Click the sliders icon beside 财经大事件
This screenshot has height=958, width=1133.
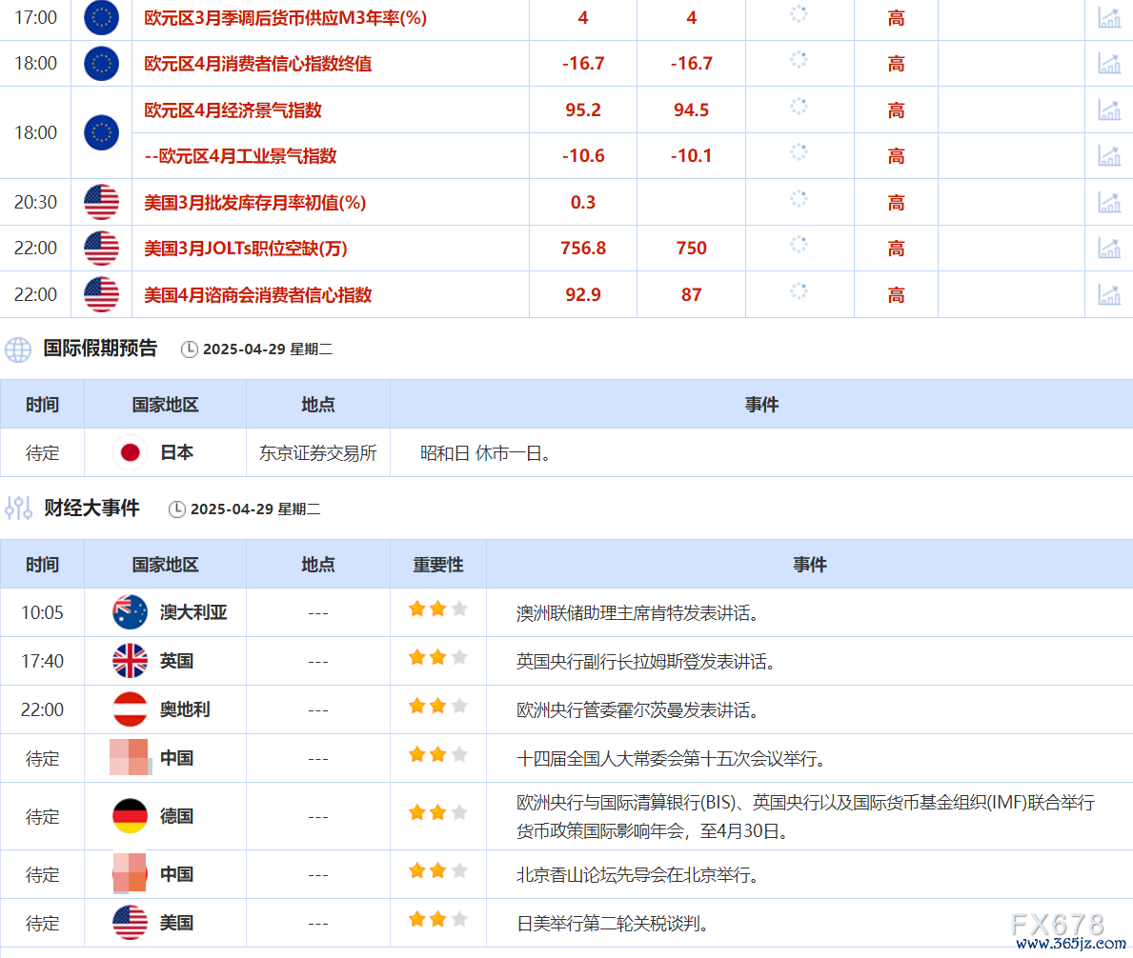pyautogui.click(x=18, y=509)
